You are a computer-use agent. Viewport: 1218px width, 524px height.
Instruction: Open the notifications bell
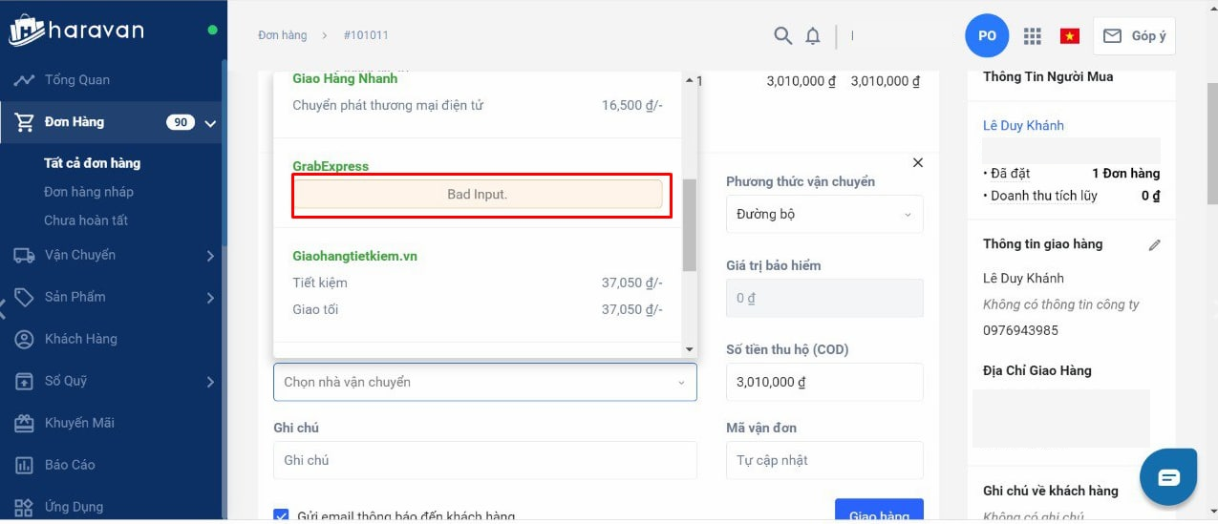click(813, 36)
